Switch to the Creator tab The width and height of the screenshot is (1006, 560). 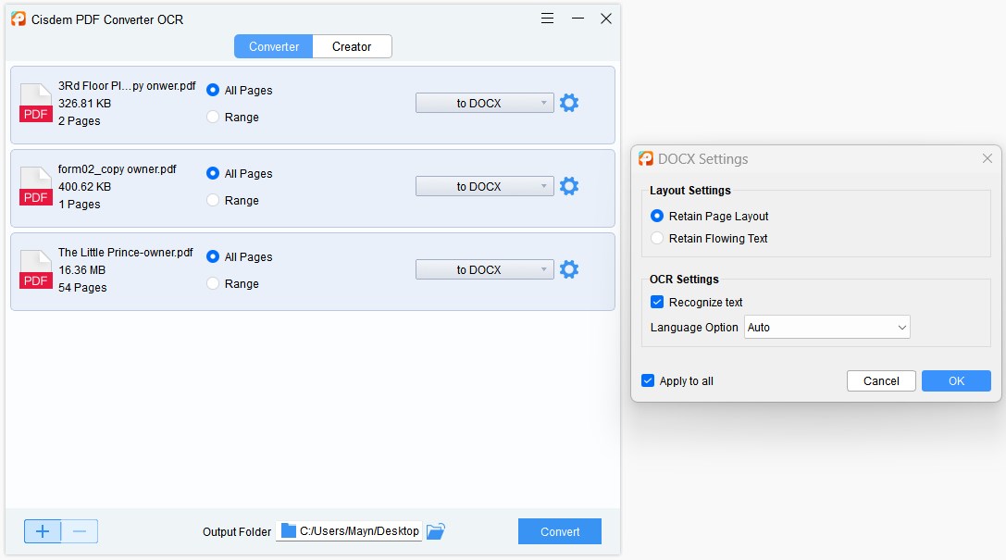352,45
